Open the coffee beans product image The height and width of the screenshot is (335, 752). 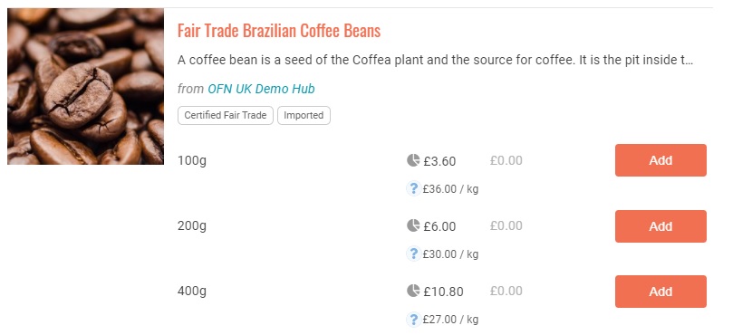click(85, 86)
